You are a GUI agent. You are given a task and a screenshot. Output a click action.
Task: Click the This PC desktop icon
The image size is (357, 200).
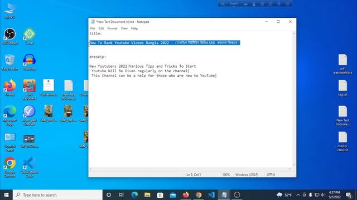coord(10,11)
